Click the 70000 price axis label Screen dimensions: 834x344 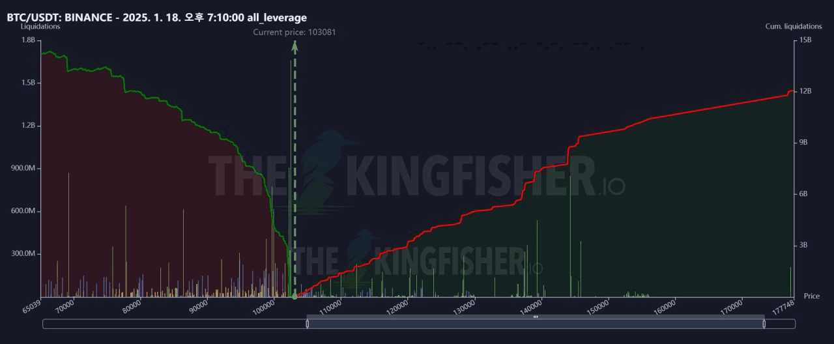point(65,306)
